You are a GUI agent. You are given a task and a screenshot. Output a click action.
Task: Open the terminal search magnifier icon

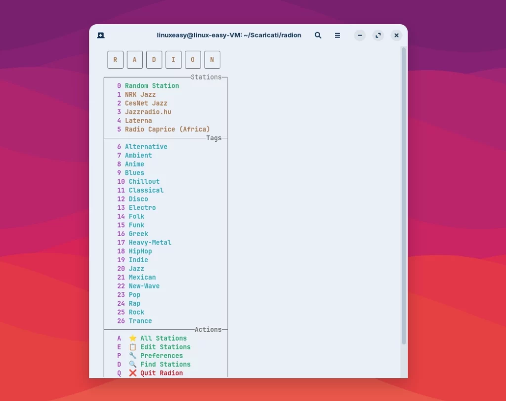tap(318, 36)
